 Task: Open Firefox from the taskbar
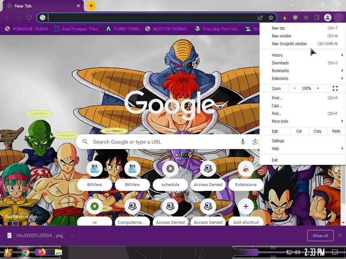tap(42, 252)
